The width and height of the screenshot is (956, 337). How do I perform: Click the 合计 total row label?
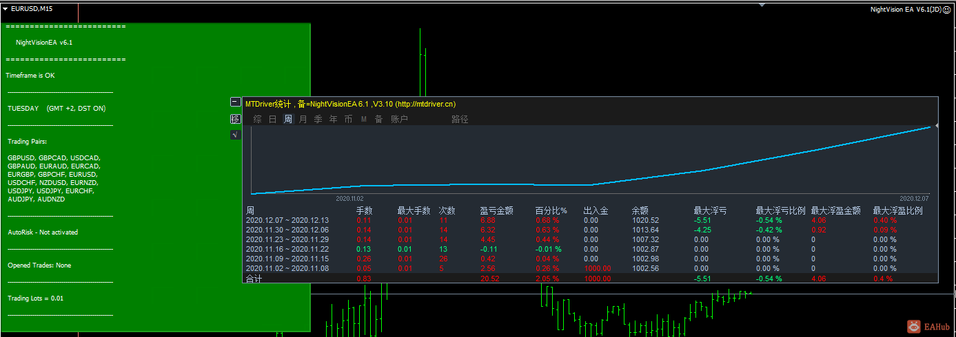[x=254, y=279]
